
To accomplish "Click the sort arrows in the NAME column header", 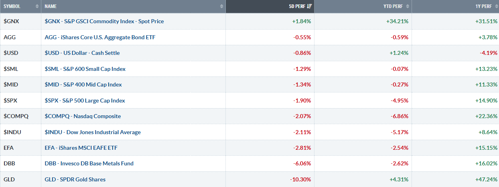I will [222, 6].
